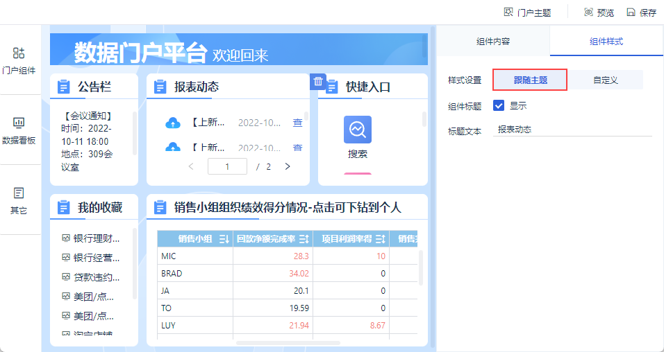Open the 其它 sidebar section
The width and height of the screenshot is (664, 352).
click(x=19, y=200)
